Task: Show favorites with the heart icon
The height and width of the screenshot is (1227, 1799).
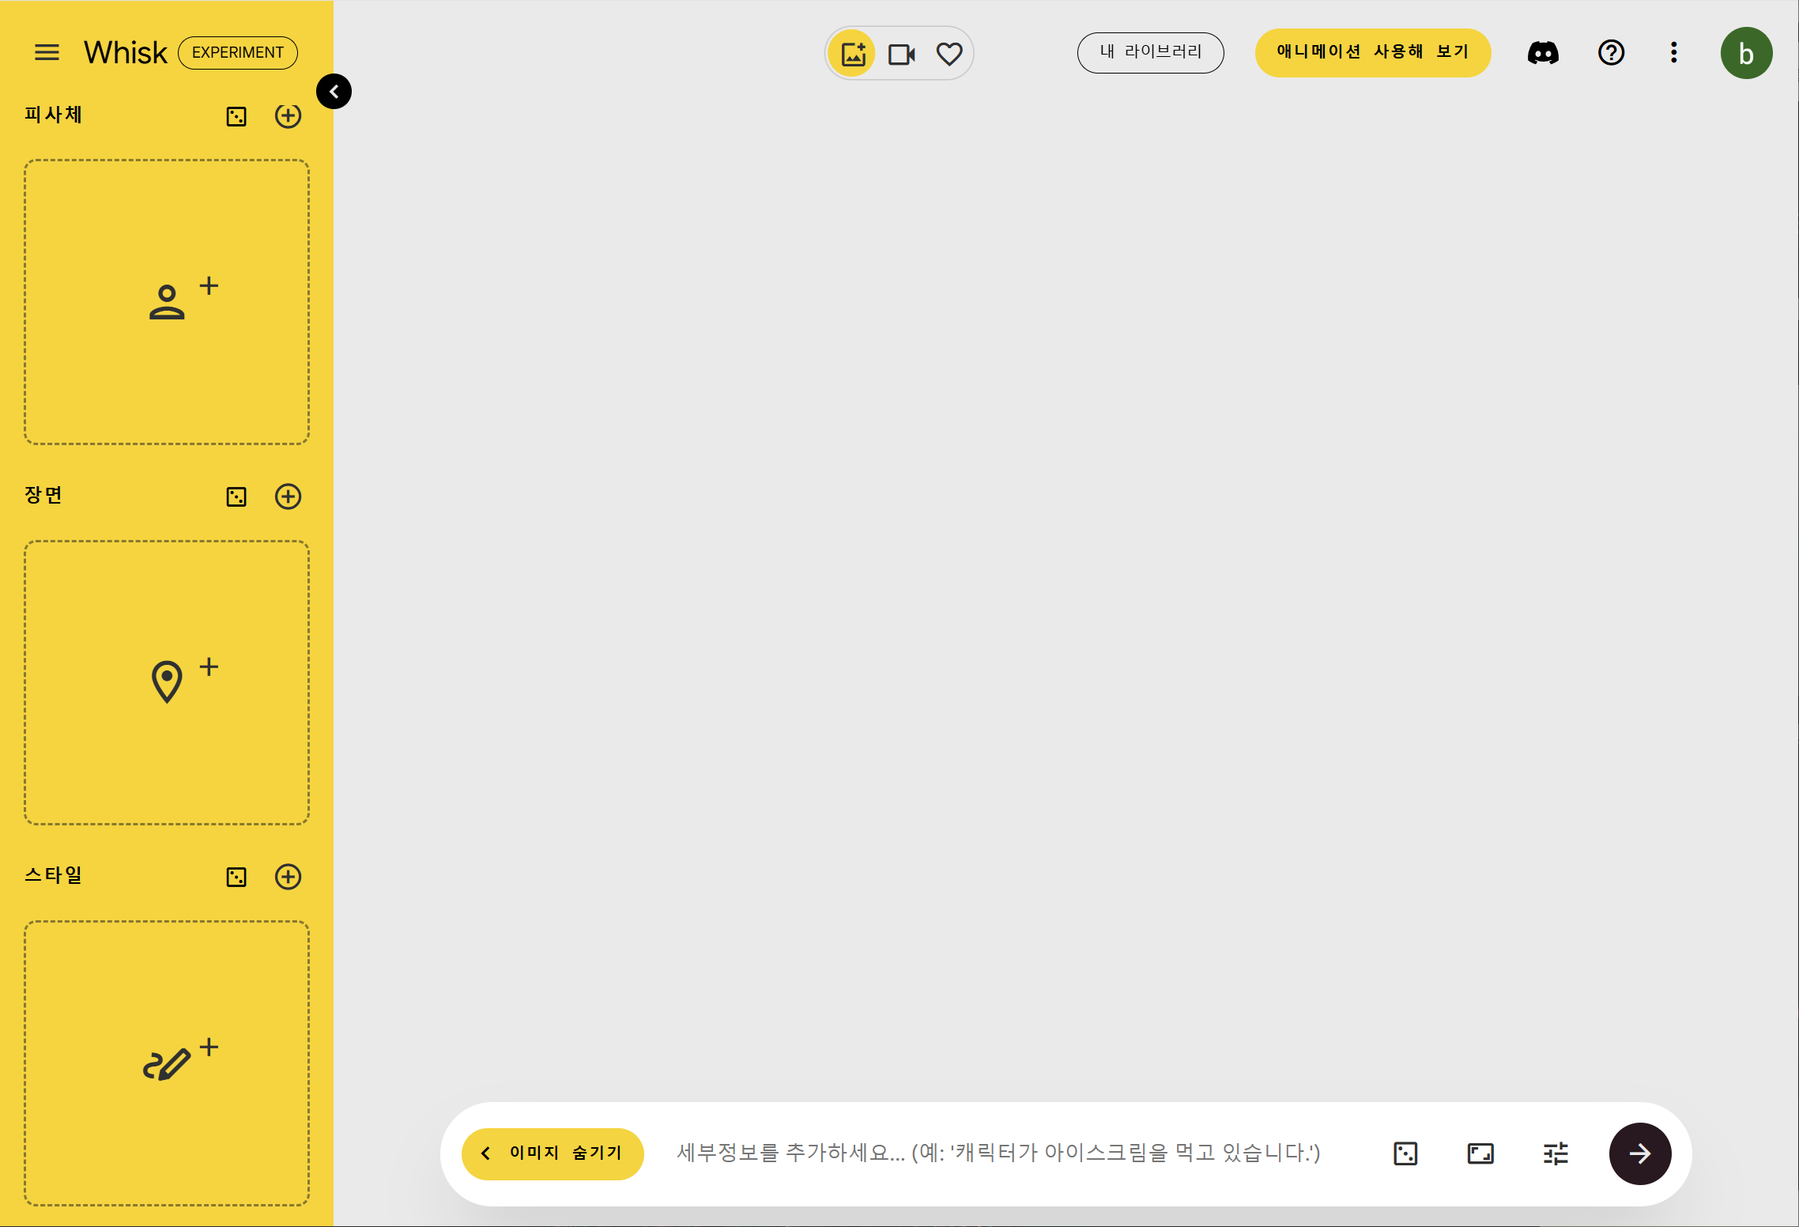Action: [x=949, y=54]
